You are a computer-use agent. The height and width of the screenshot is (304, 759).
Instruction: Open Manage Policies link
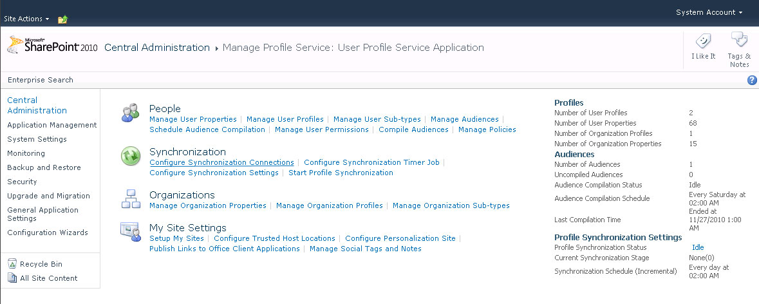click(487, 129)
